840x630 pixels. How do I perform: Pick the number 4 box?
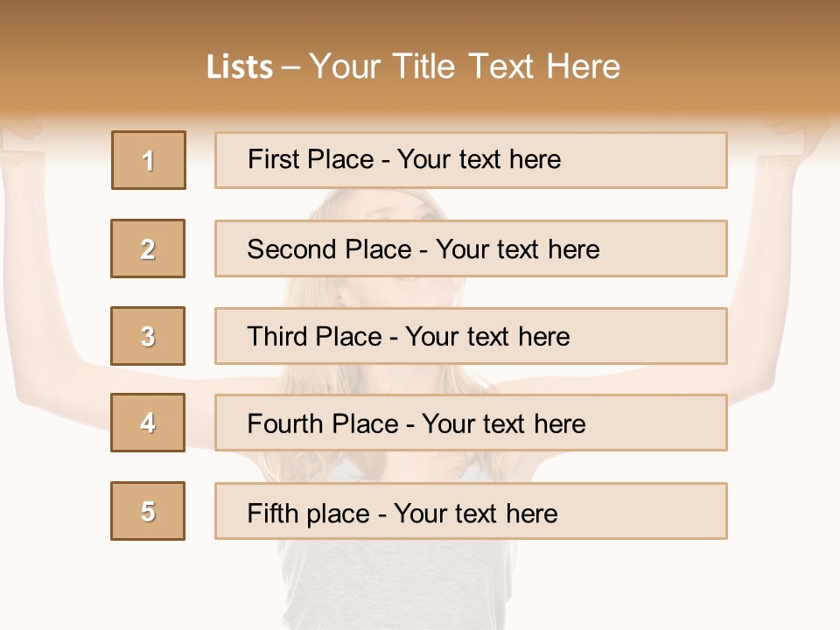pos(148,423)
